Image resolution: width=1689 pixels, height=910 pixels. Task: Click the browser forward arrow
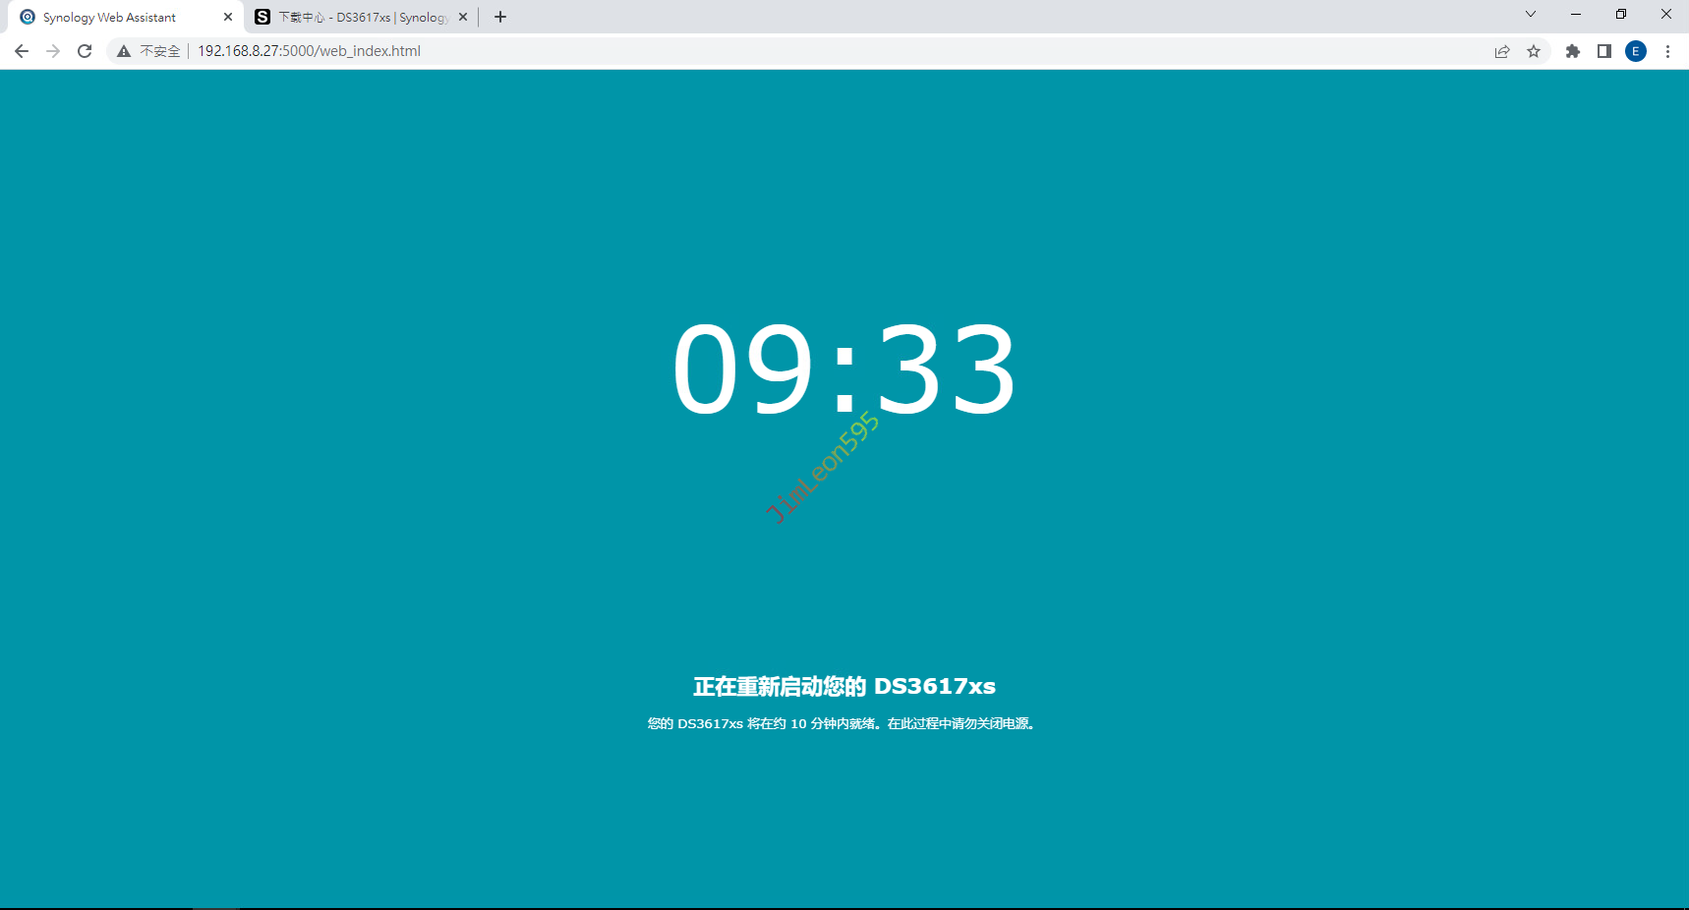point(53,51)
